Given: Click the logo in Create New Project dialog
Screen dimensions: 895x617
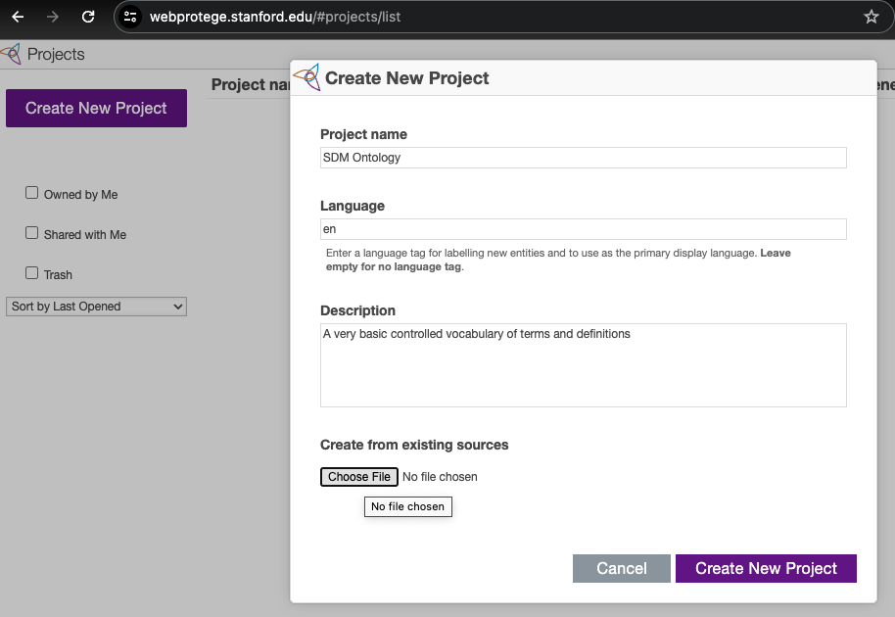Looking at the screenshot, I should 306,77.
